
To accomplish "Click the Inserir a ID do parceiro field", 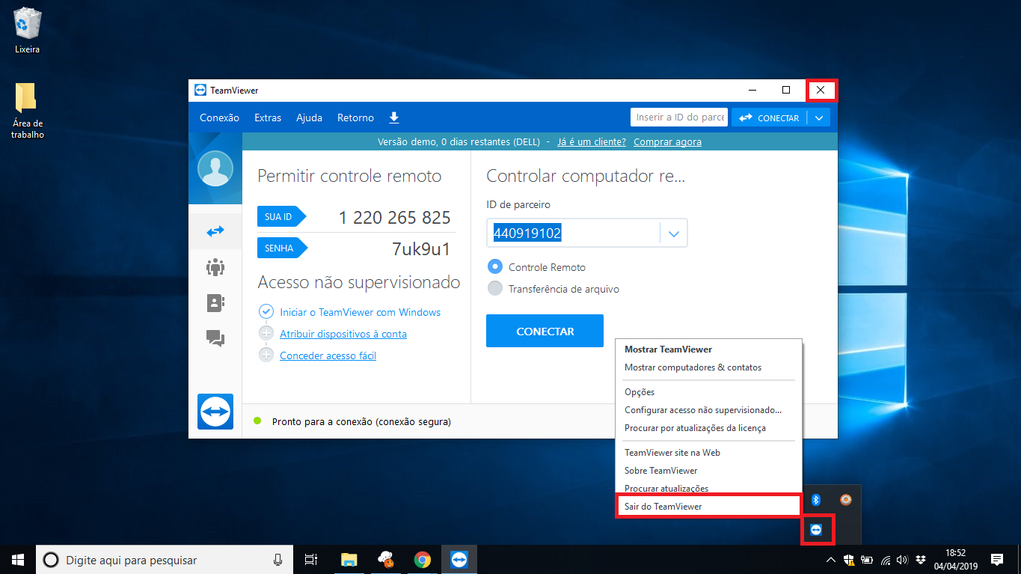I will click(x=679, y=117).
